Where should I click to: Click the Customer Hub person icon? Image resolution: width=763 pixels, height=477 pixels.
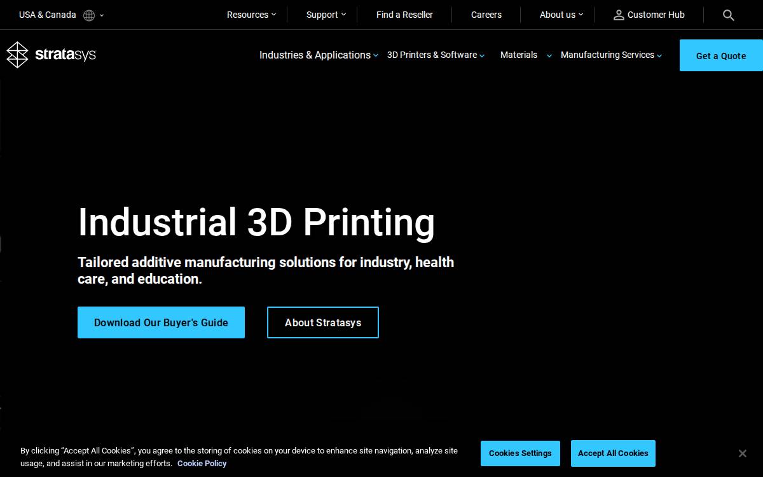pos(619,15)
